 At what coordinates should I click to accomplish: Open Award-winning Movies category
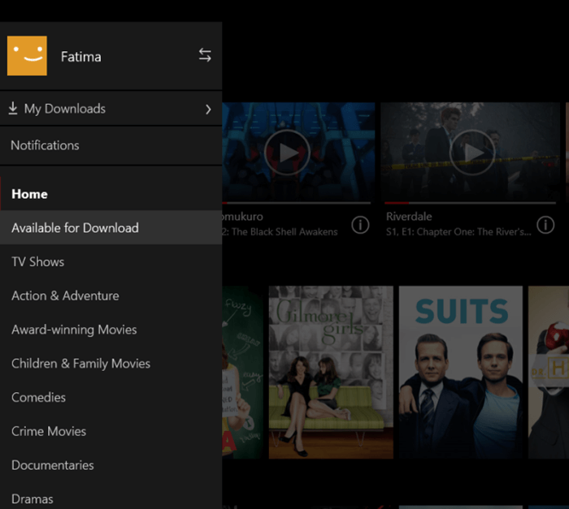[111, 330]
